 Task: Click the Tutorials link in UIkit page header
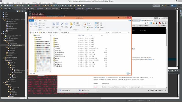click(x=143, y=31)
